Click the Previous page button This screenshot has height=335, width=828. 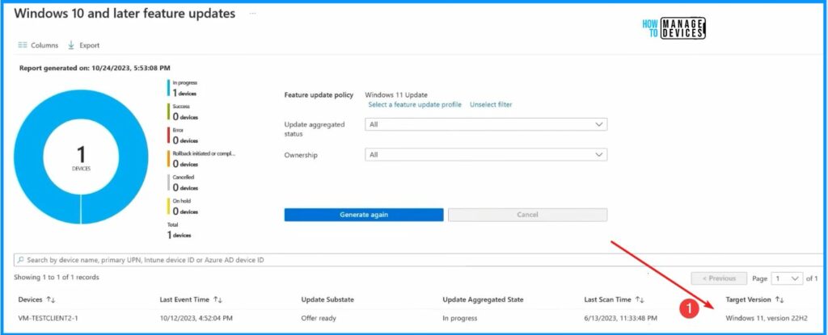click(x=719, y=278)
